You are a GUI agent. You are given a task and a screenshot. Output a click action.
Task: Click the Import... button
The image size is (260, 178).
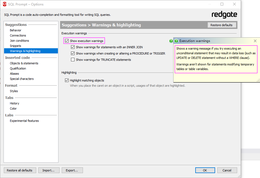[x=49, y=170]
